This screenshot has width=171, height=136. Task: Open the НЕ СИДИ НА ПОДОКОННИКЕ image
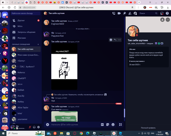pyautogui.click(x=64, y=117)
